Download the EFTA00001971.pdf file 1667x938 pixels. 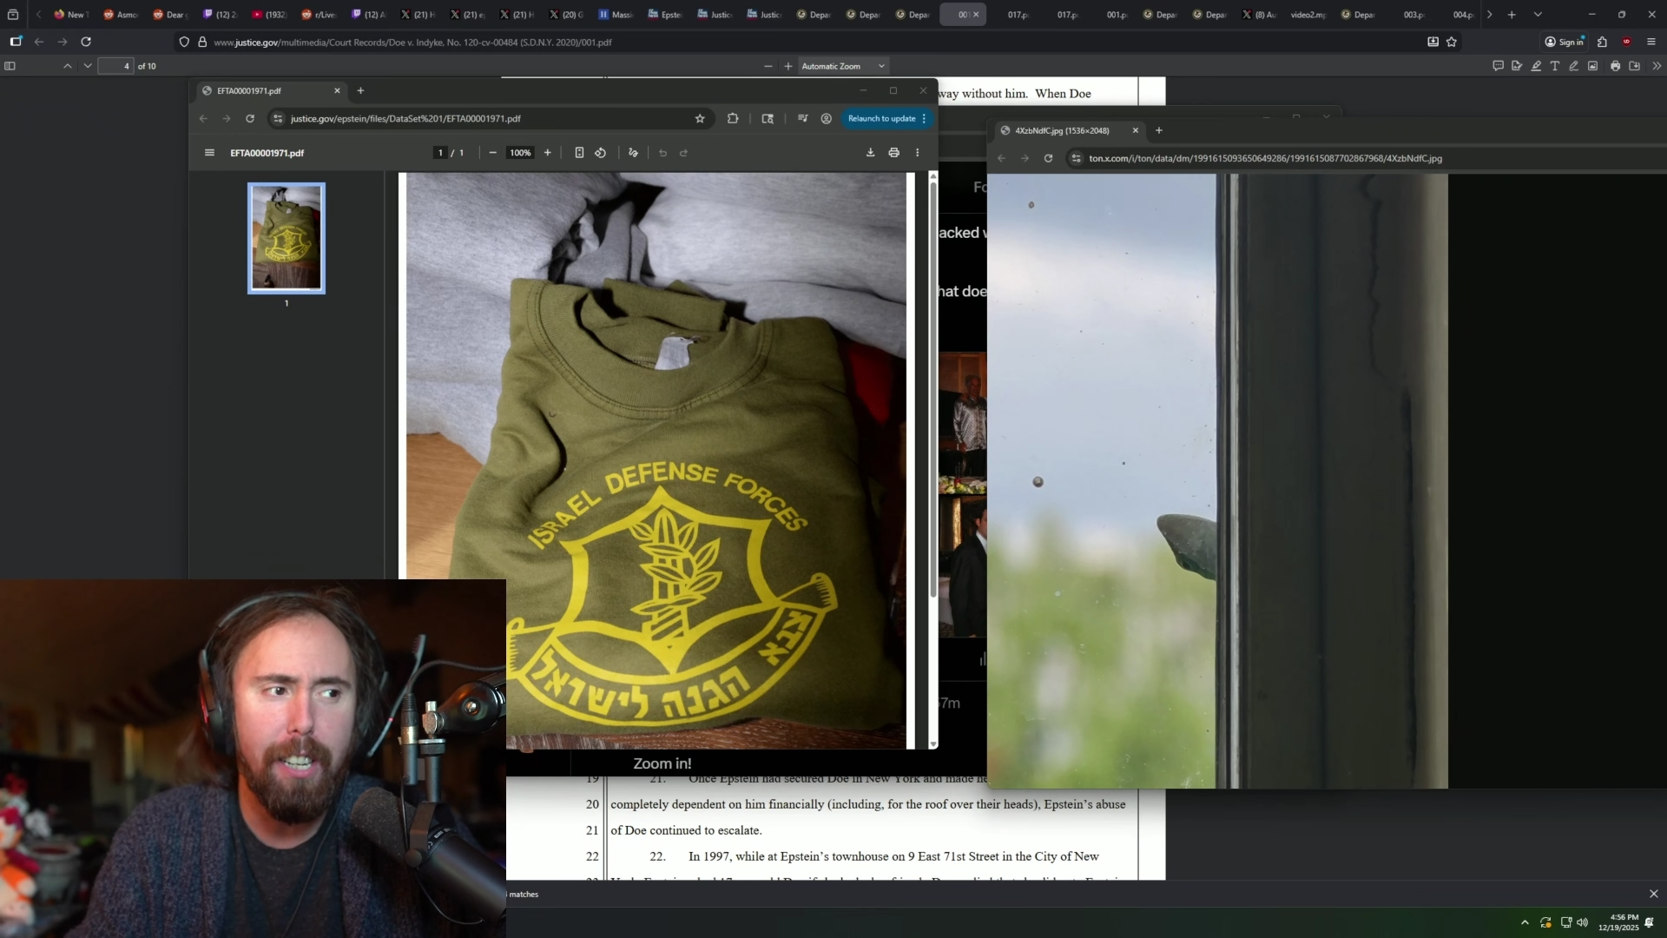pos(870,153)
